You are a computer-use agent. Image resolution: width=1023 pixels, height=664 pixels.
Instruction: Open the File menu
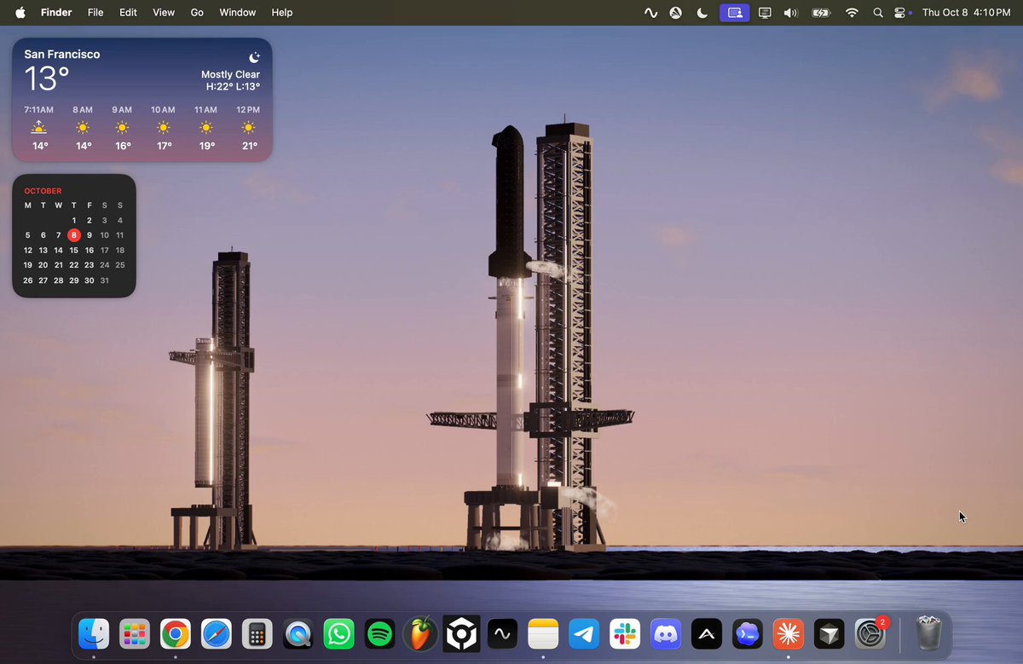[95, 13]
